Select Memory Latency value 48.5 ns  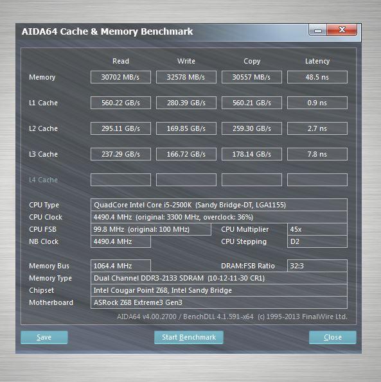click(317, 77)
